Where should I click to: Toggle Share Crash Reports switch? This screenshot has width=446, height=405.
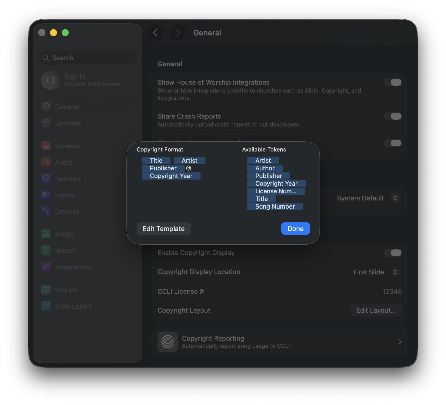(x=393, y=116)
